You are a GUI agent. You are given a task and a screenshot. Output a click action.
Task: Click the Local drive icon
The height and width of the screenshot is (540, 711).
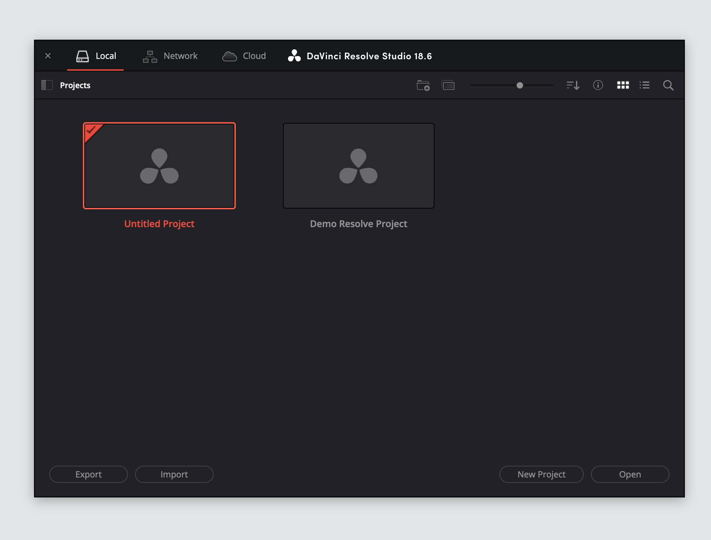coord(83,56)
